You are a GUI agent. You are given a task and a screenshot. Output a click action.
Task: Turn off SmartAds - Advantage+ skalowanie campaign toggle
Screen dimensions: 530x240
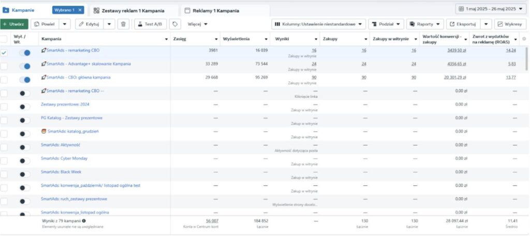pos(24,66)
